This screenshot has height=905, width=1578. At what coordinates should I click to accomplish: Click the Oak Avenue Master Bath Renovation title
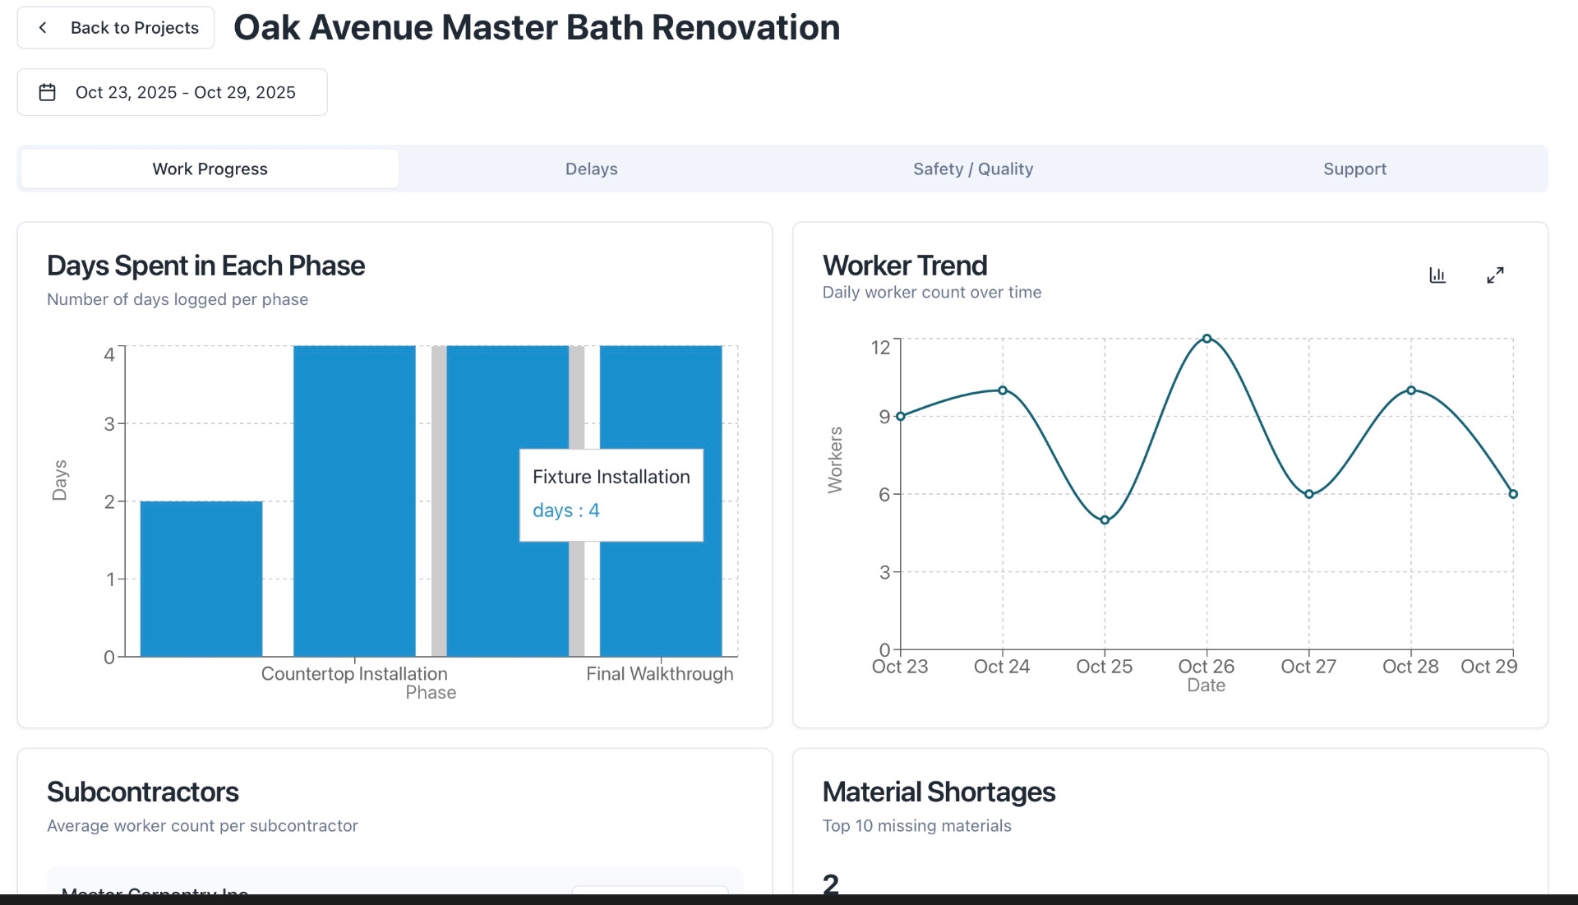tap(537, 28)
